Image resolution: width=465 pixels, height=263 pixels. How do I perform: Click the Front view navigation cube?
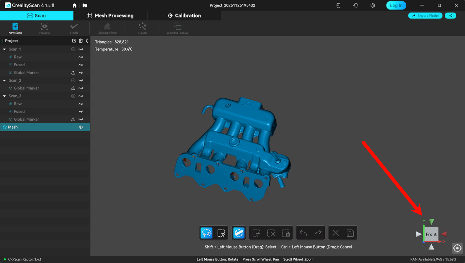[431, 234]
